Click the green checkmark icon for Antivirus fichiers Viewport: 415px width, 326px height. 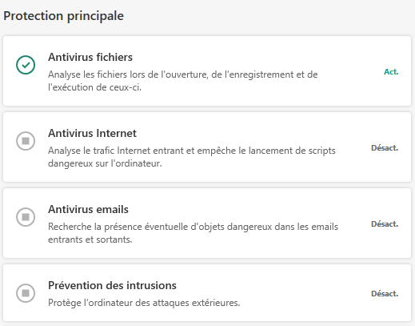26,65
